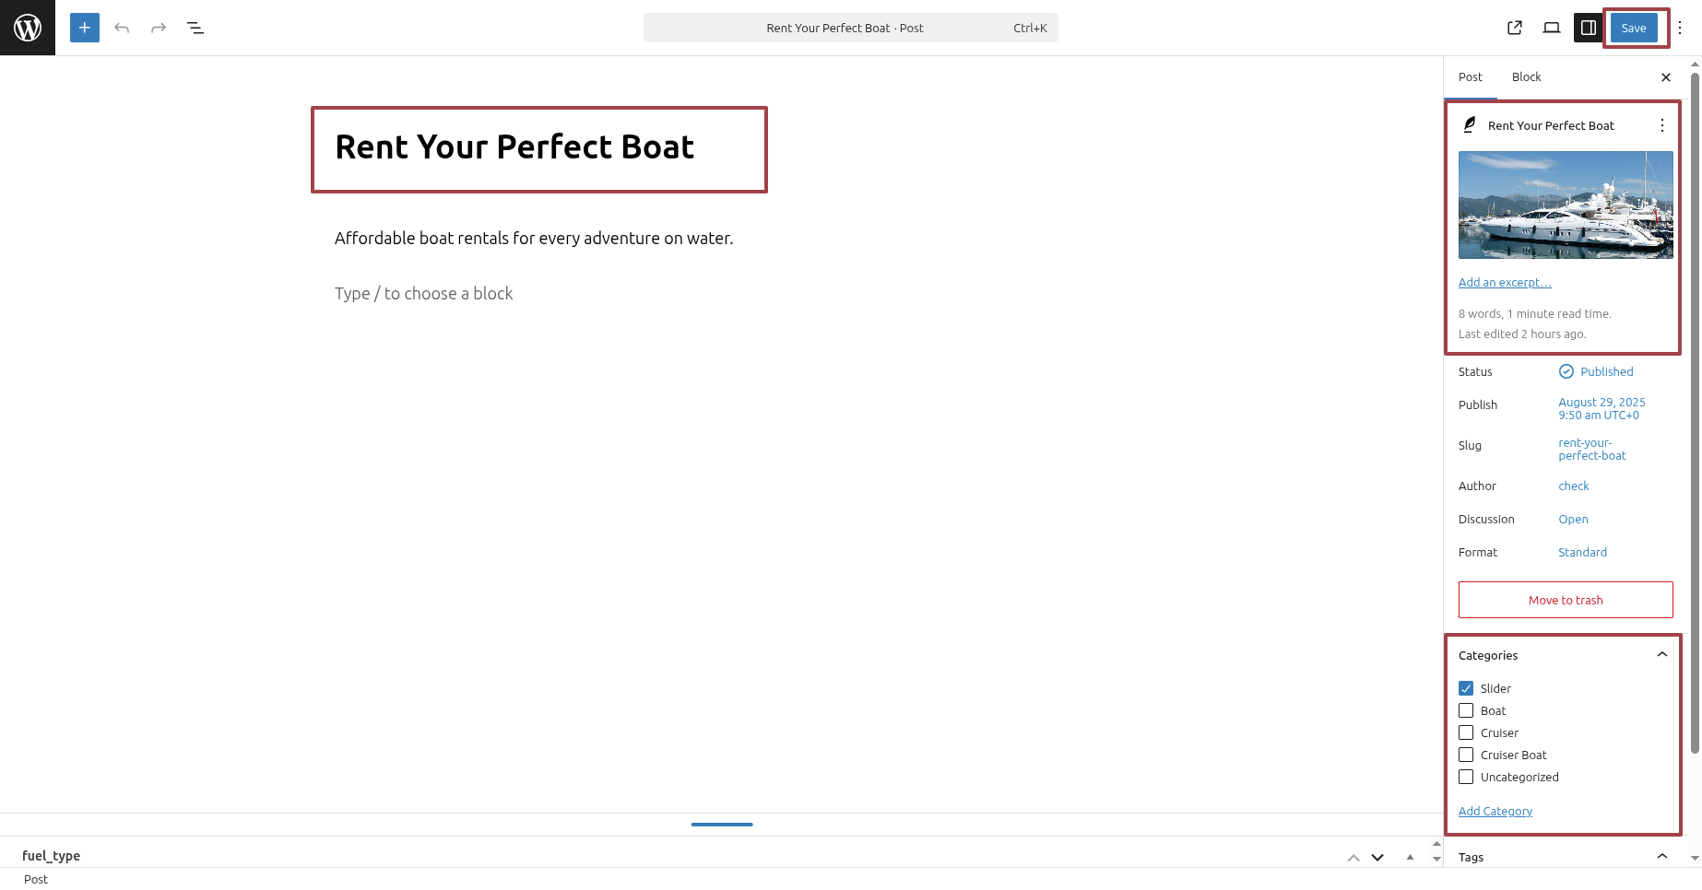Open the Document Overview list icon

click(195, 28)
